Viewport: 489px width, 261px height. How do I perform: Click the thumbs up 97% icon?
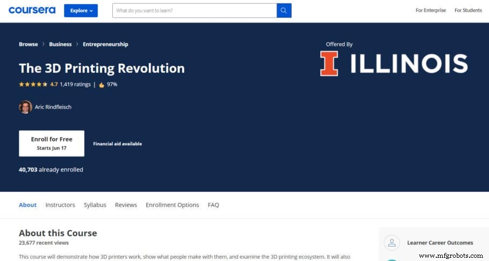coord(101,85)
